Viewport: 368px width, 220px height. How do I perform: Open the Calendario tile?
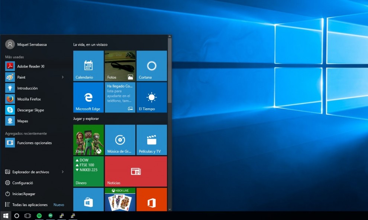coord(88,66)
